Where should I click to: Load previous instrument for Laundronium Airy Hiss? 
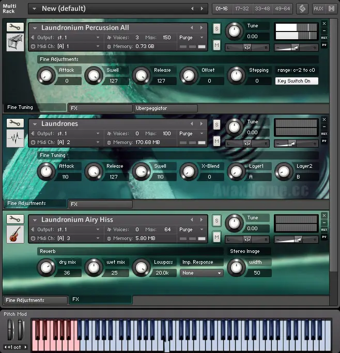(x=192, y=219)
